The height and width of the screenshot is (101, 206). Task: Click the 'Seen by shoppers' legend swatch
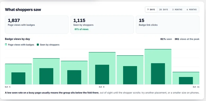[x=38, y=45]
